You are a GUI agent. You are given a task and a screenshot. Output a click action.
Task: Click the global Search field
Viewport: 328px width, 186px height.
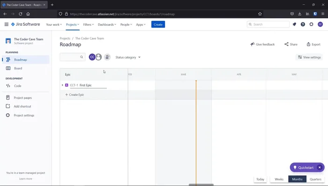click(268, 24)
